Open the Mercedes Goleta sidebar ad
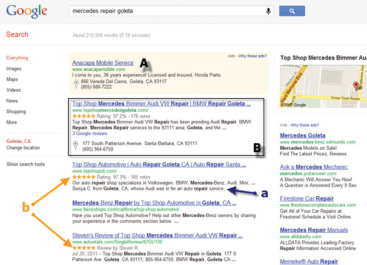 (302, 135)
